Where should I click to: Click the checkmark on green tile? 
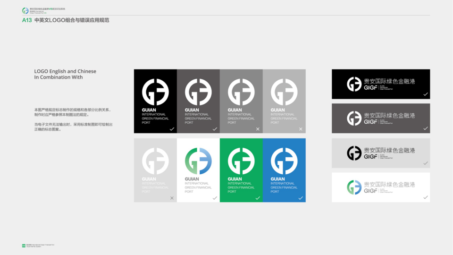(258, 198)
